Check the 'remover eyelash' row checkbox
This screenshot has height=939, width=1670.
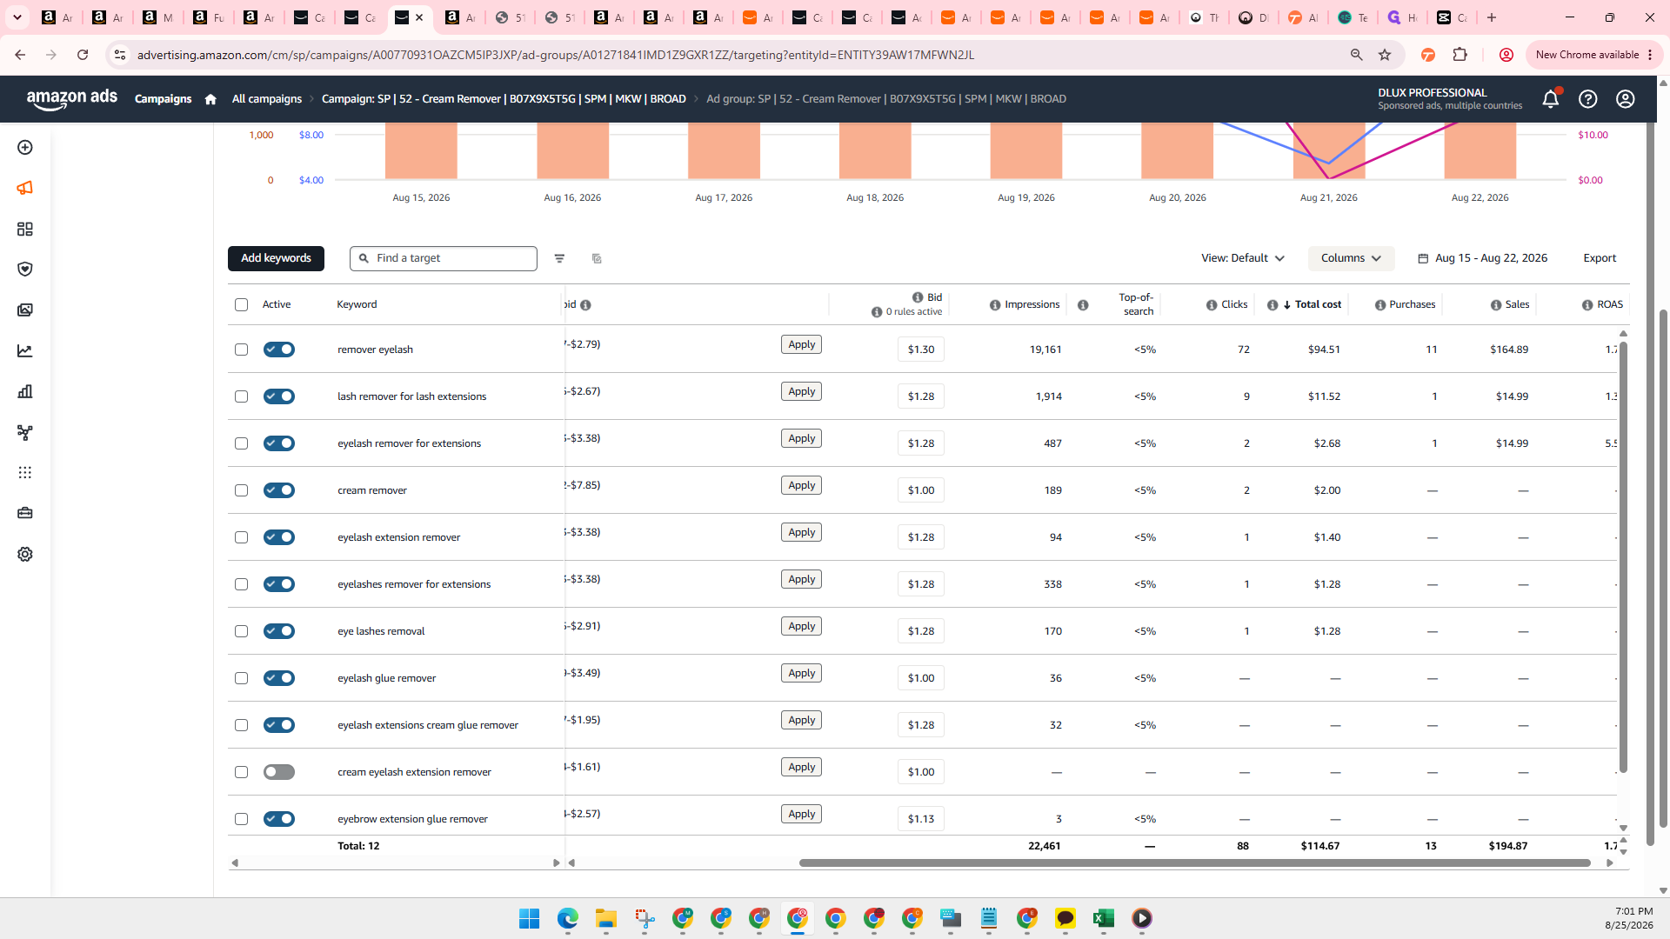pyautogui.click(x=241, y=350)
